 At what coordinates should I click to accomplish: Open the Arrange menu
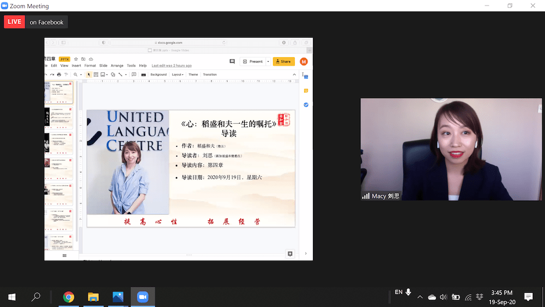[117, 65]
